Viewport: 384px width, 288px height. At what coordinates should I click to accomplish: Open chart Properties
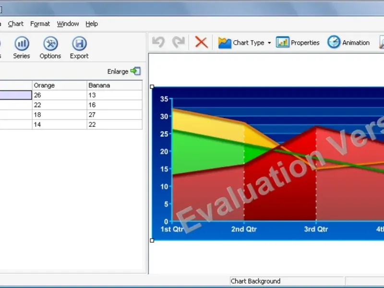click(298, 43)
